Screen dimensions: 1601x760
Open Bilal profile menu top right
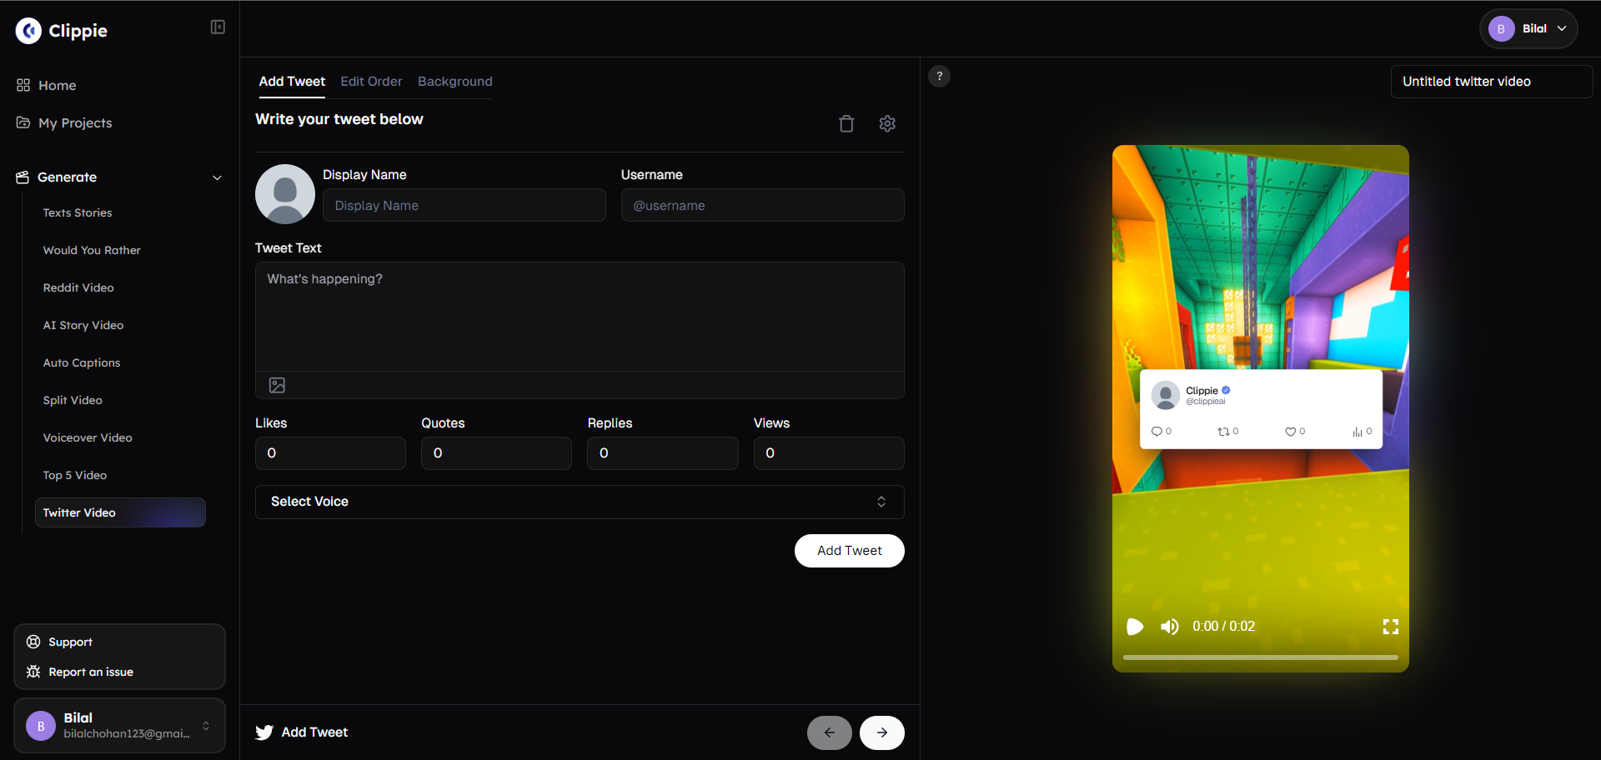pos(1528,28)
